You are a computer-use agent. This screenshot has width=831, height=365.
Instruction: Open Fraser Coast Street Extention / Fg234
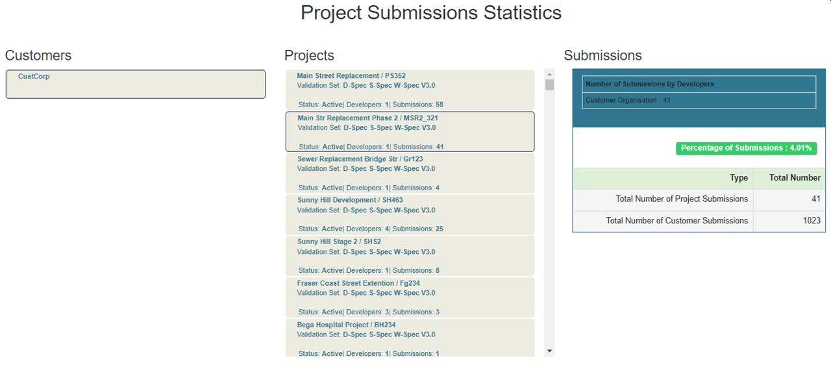coord(409,297)
